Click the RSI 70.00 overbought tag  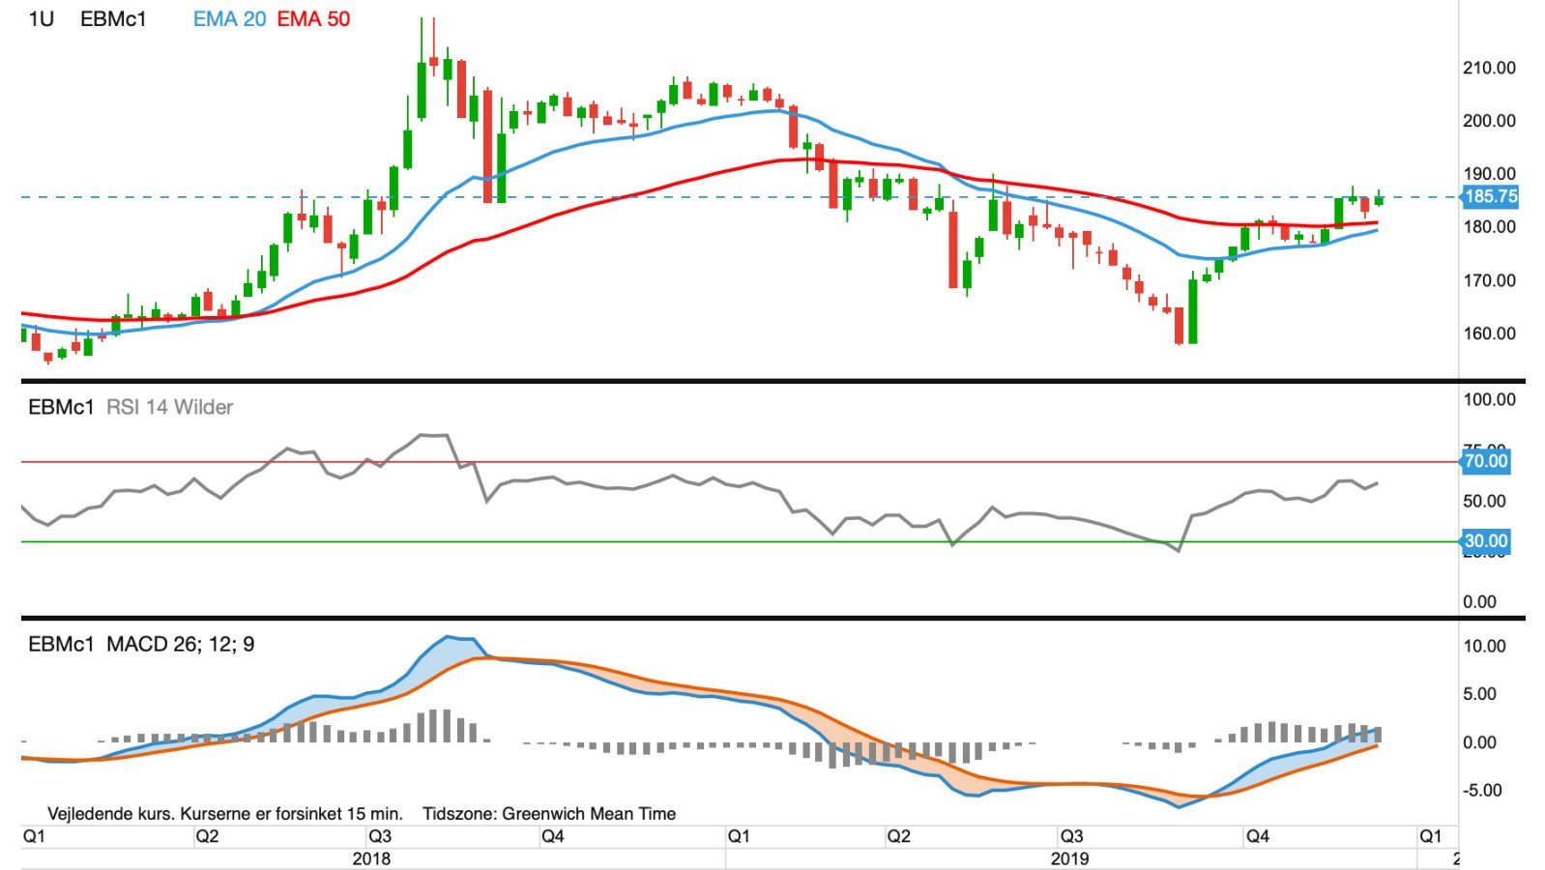coord(1484,461)
